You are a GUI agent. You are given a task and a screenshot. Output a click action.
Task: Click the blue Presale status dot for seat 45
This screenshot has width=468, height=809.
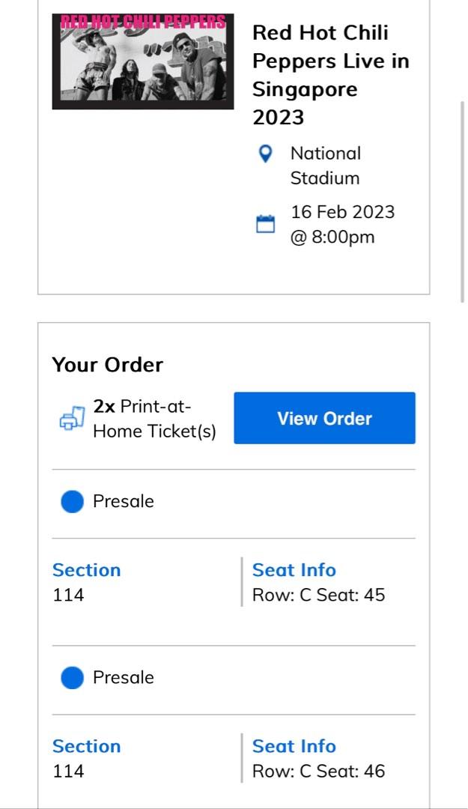[x=71, y=501]
